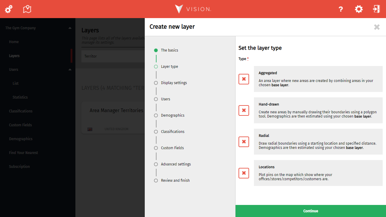Viewport: 386px width, 217px height.
Task: Open help via the question mark icon
Action: [341, 9]
